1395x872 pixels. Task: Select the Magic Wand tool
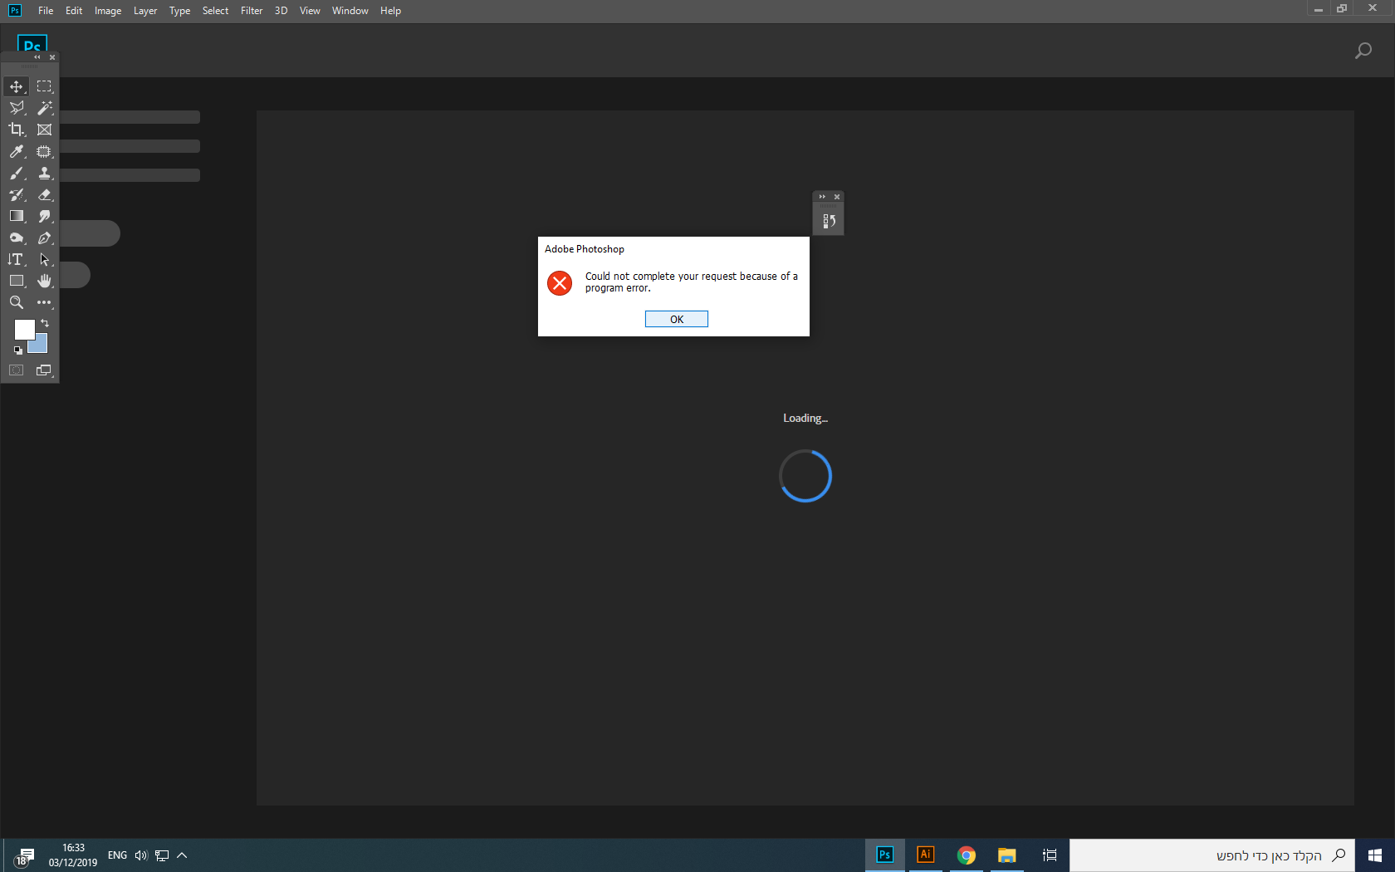[x=44, y=108]
